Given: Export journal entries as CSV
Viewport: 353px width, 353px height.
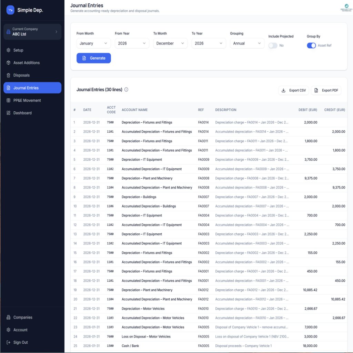Looking at the screenshot, I should pos(294,91).
